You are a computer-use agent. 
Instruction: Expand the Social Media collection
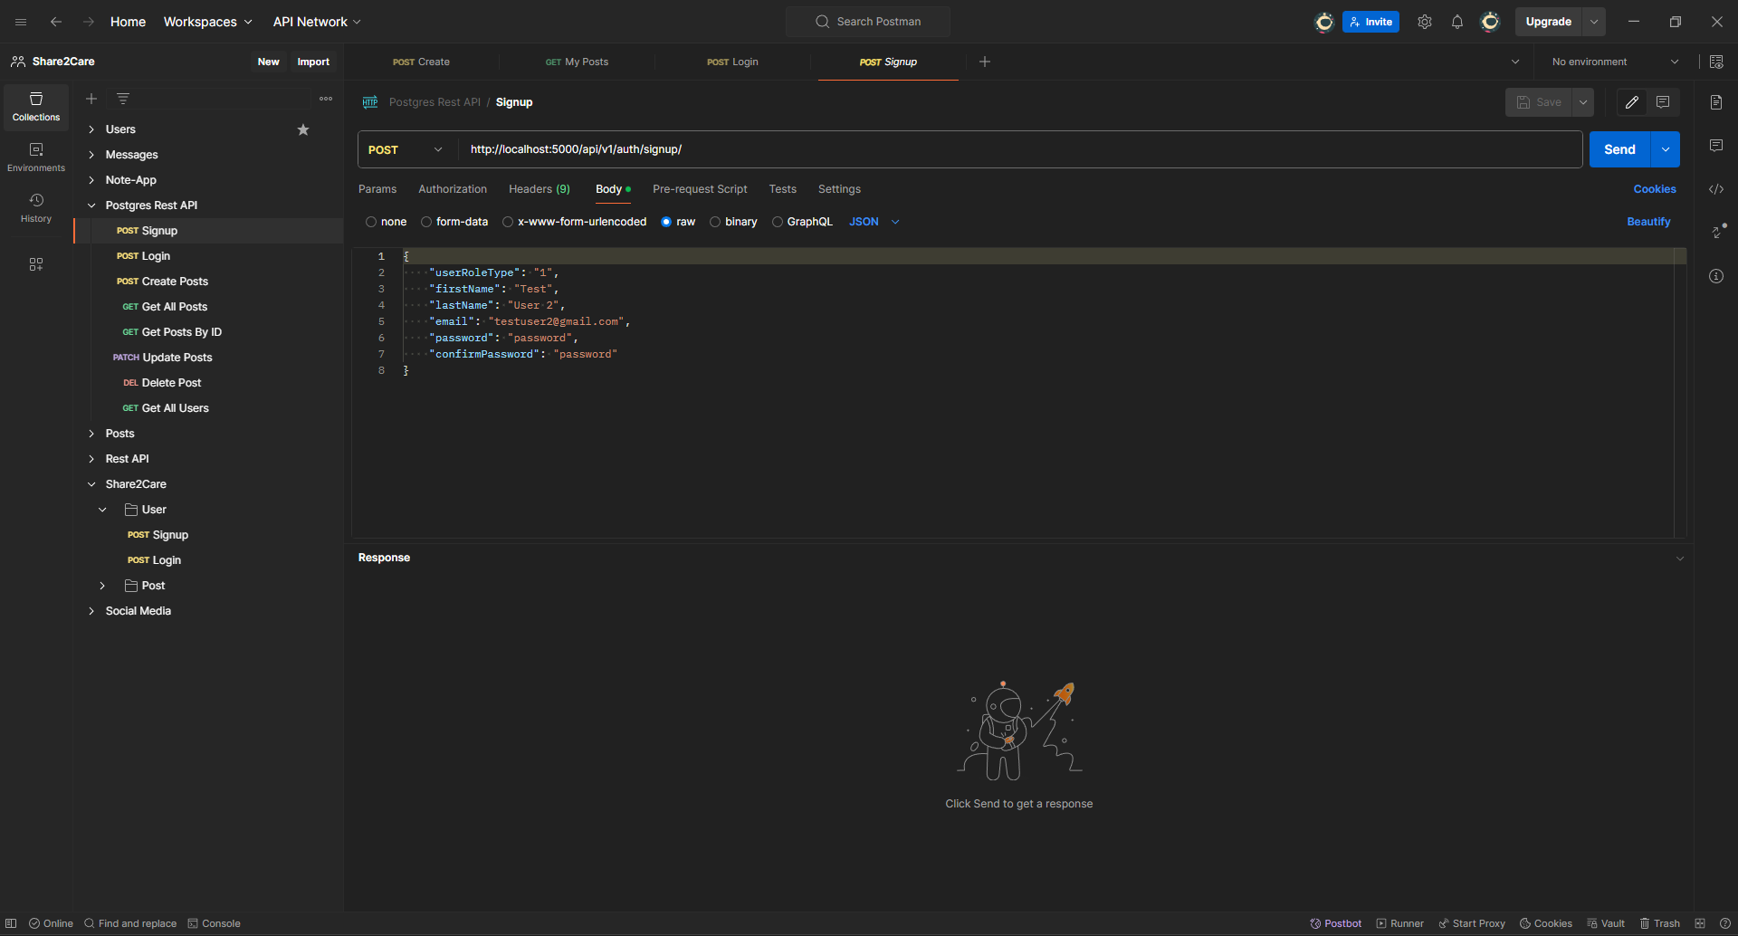point(91,611)
